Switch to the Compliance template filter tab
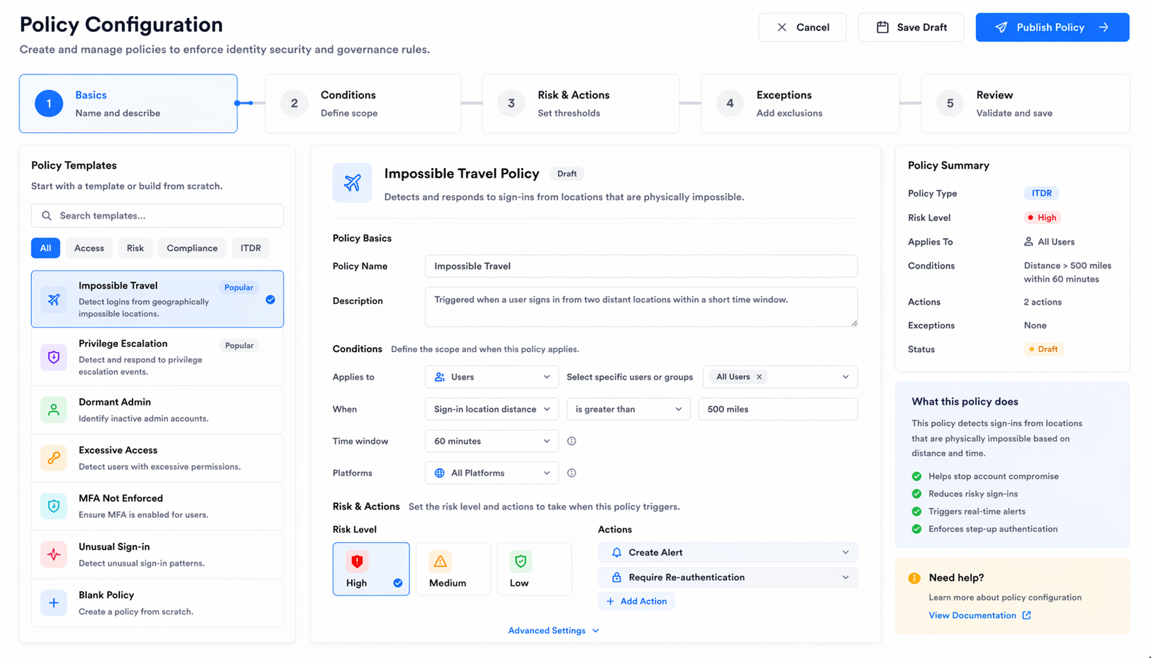The image size is (1151, 658). pyautogui.click(x=191, y=248)
